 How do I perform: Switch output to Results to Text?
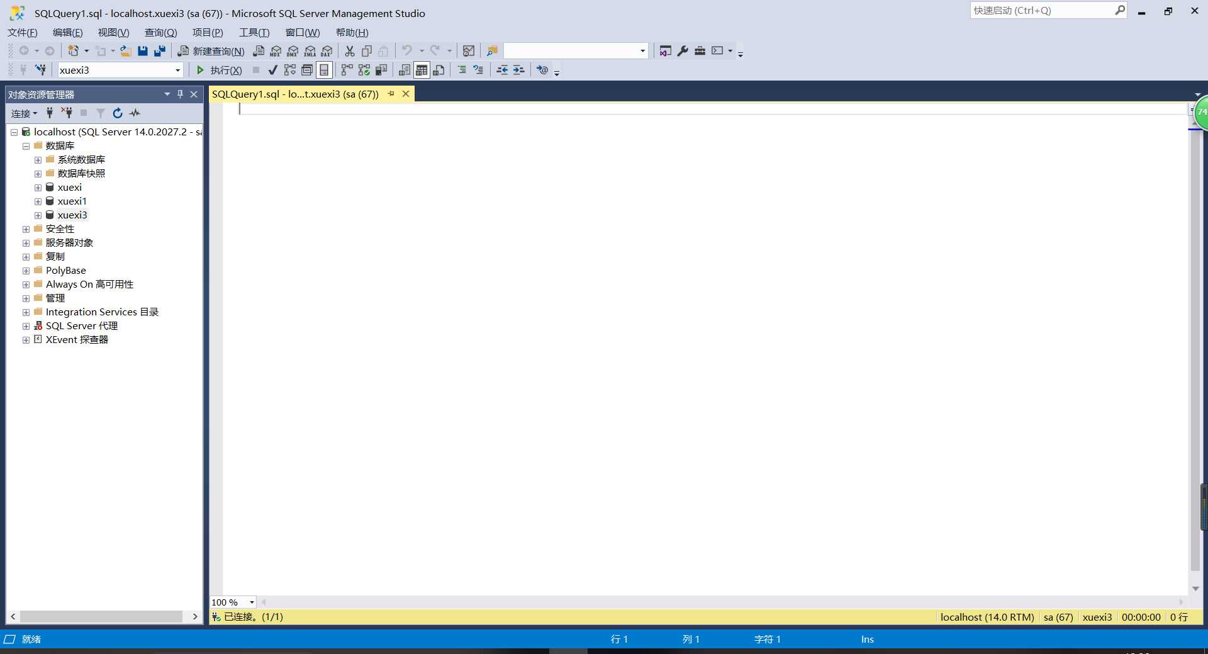pyautogui.click(x=405, y=70)
